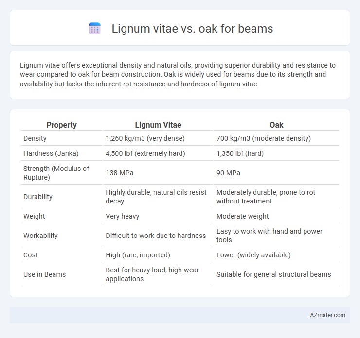
Task: Click 'Best for heavy-load, high-wear applications' cell
Action: coord(152,274)
